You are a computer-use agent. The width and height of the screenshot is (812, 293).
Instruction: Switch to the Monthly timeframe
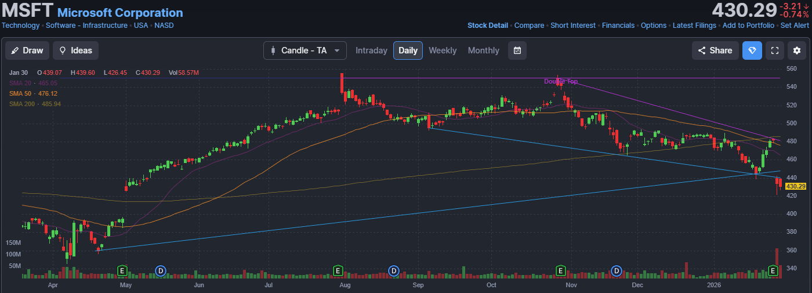(483, 50)
